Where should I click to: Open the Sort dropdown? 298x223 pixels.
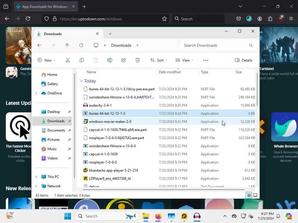tap(159, 60)
